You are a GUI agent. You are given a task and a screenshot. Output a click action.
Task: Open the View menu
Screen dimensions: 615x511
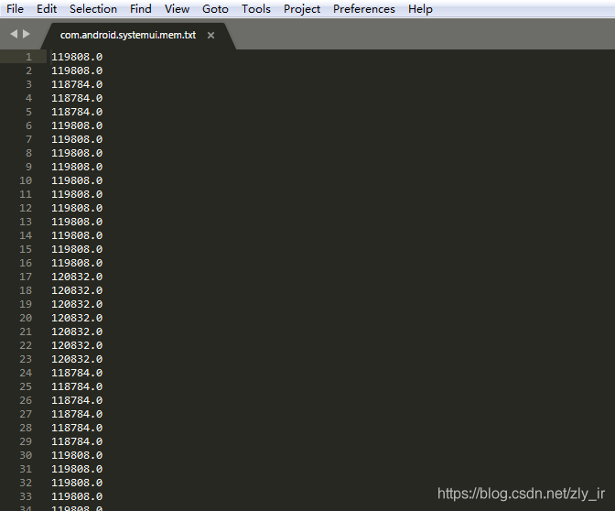pos(177,8)
